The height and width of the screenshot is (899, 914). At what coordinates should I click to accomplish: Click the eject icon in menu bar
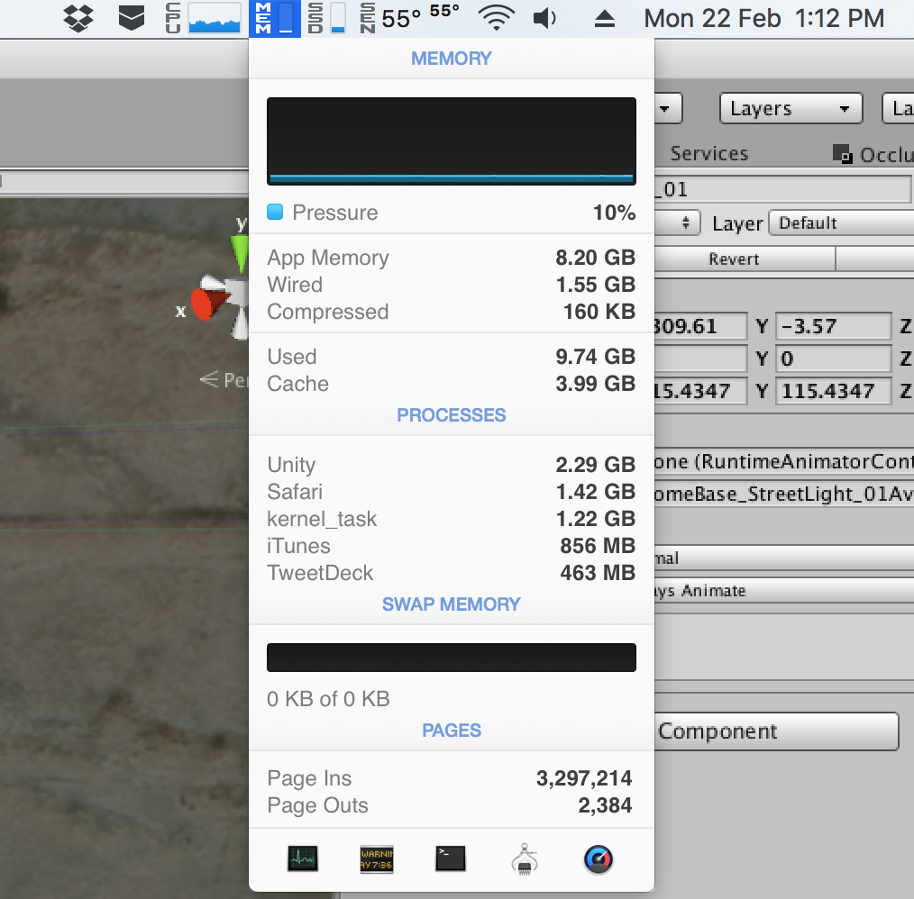(x=605, y=19)
